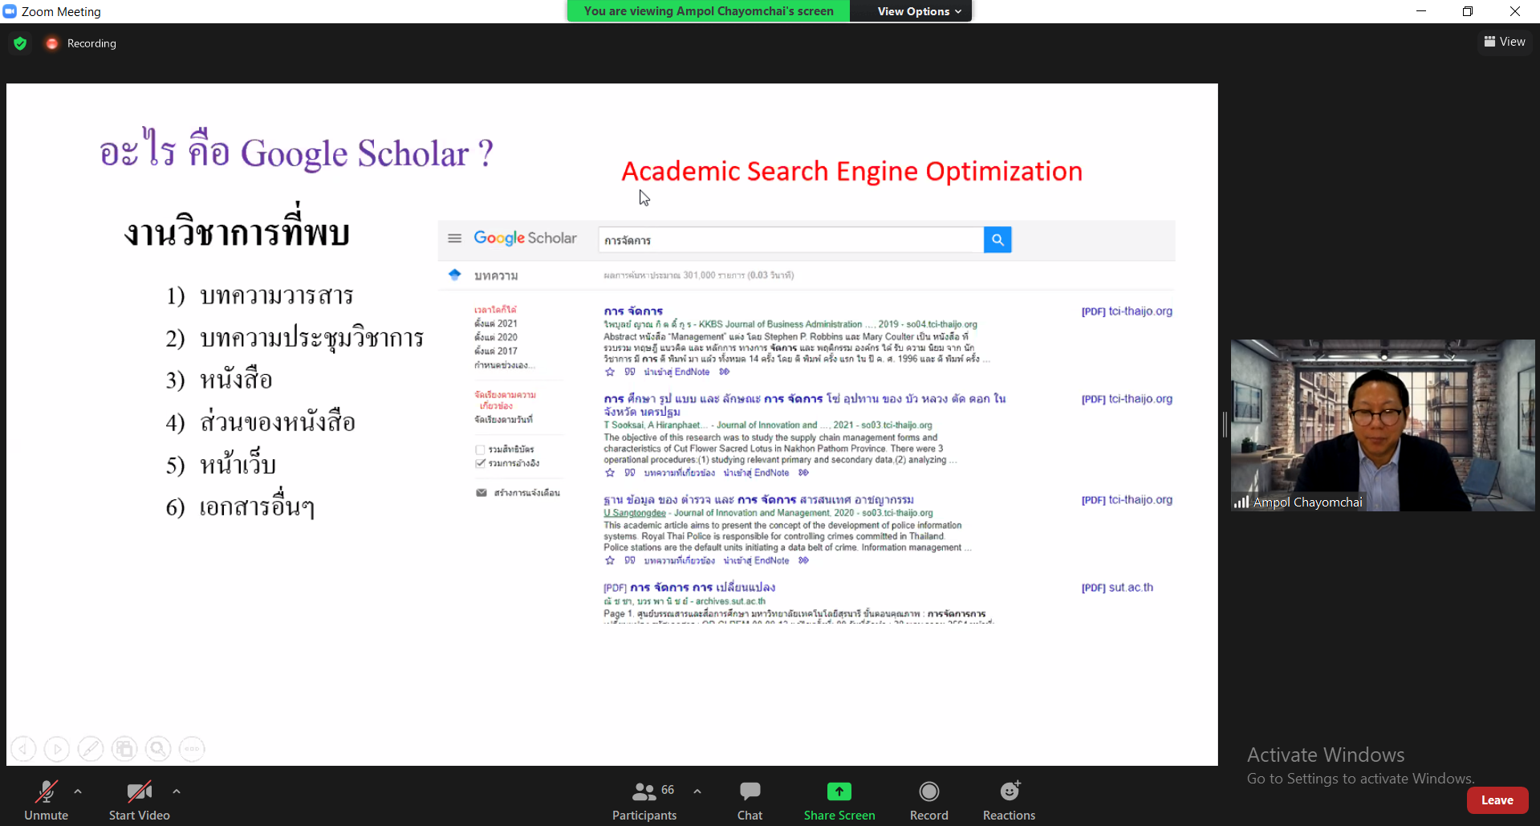Click the green encryption shield icon

[21, 43]
